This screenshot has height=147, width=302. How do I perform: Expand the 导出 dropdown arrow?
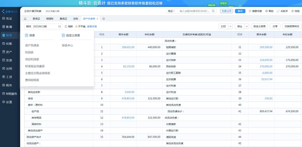(x=247, y=26)
